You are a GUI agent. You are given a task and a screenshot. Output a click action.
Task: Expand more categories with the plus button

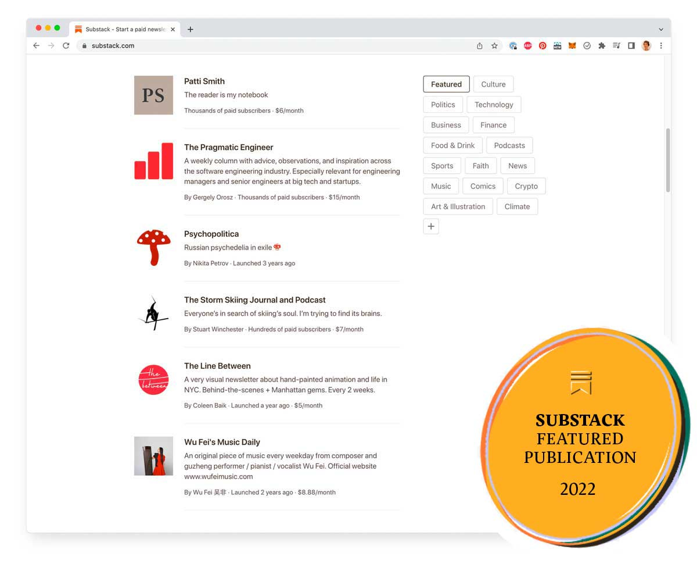pyautogui.click(x=431, y=227)
